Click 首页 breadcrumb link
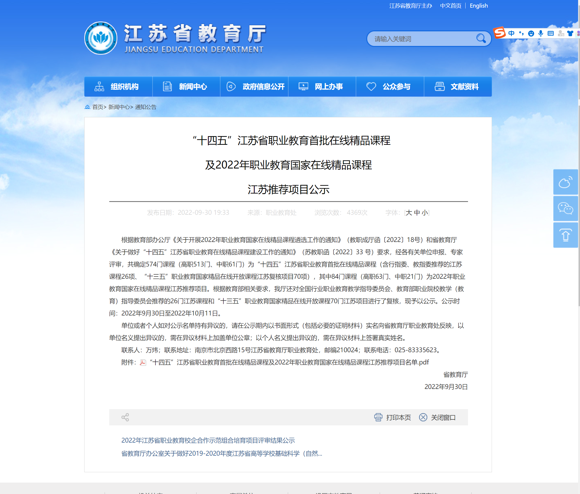The height and width of the screenshot is (494, 580). pyautogui.click(x=98, y=107)
